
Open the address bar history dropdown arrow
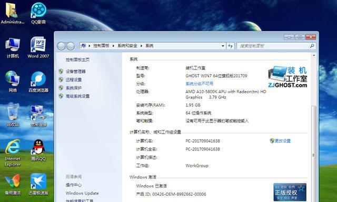tap(223, 46)
